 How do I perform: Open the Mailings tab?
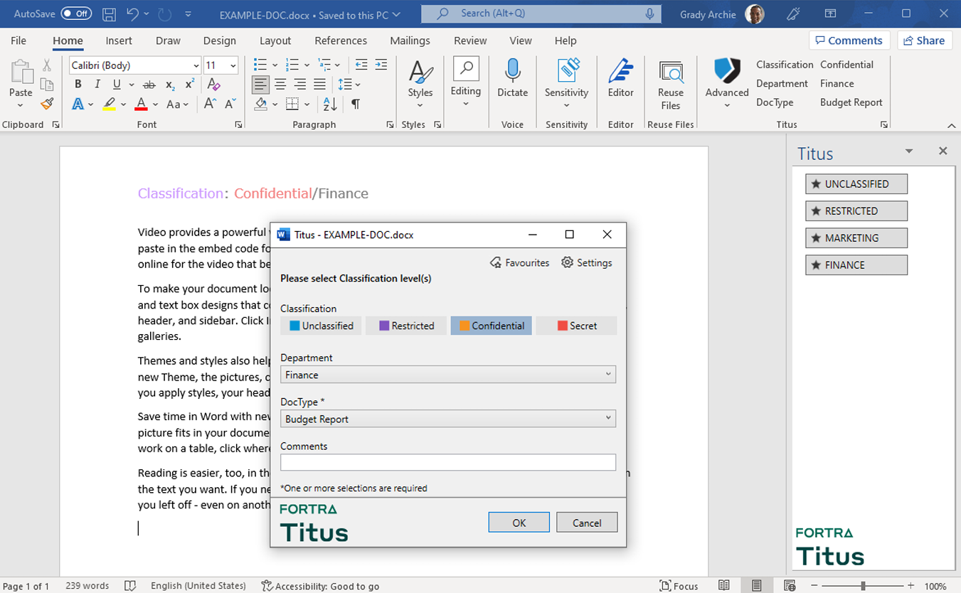410,41
